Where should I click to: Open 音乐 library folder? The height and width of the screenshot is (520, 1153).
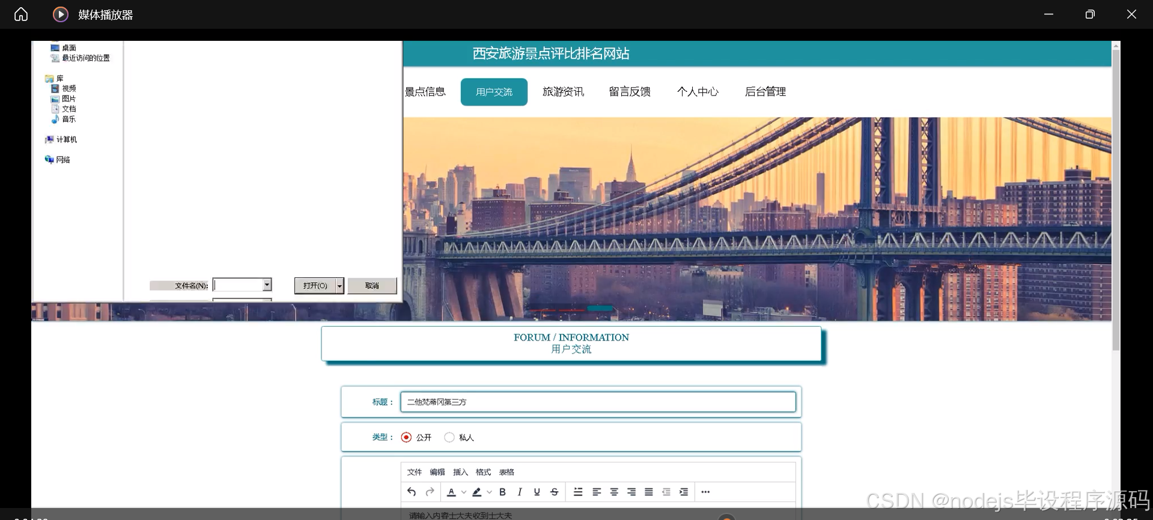pyautogui.click(x=64, y=119)
